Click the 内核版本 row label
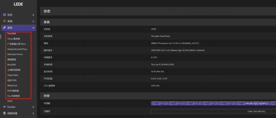The width and height of the screenshot is (276, 118). click(48, 57)
